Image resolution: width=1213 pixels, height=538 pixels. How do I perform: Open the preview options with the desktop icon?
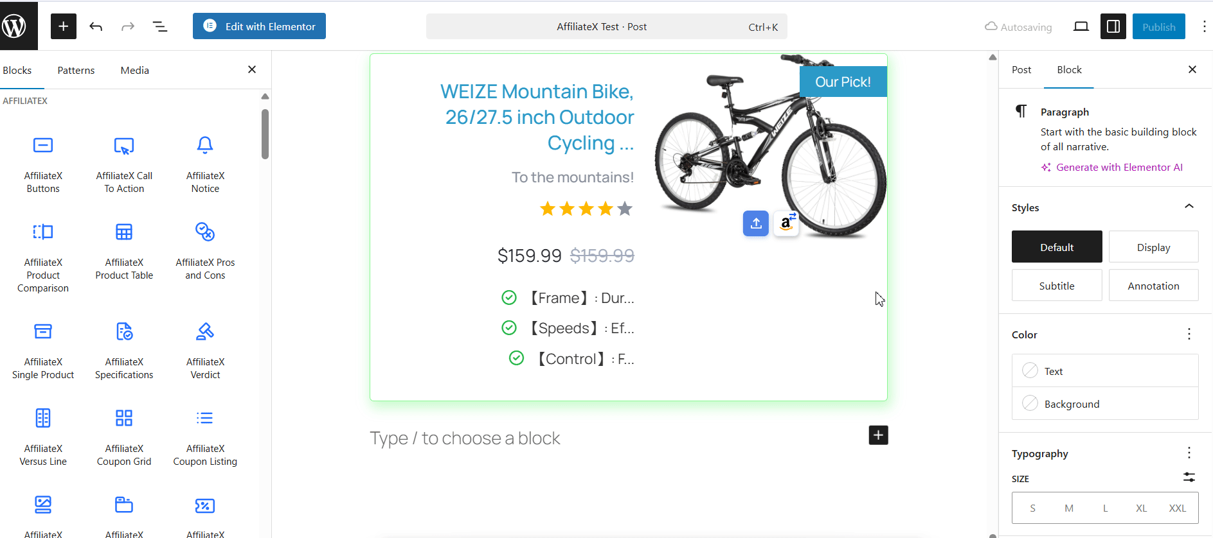coord(1081,26)
